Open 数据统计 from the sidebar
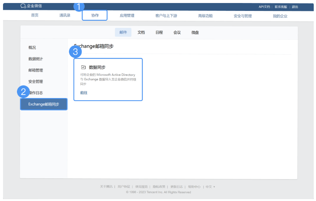316x201 pixels. (36, 59)
